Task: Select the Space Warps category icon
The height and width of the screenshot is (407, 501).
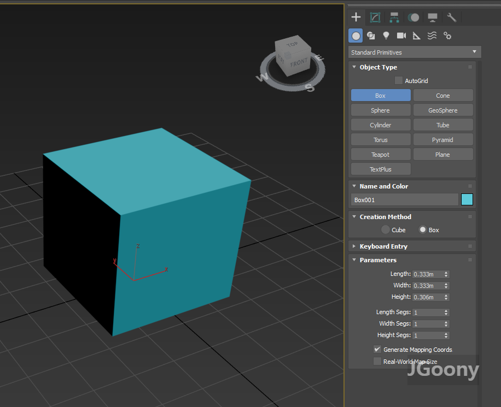Action: pos(432,36)
